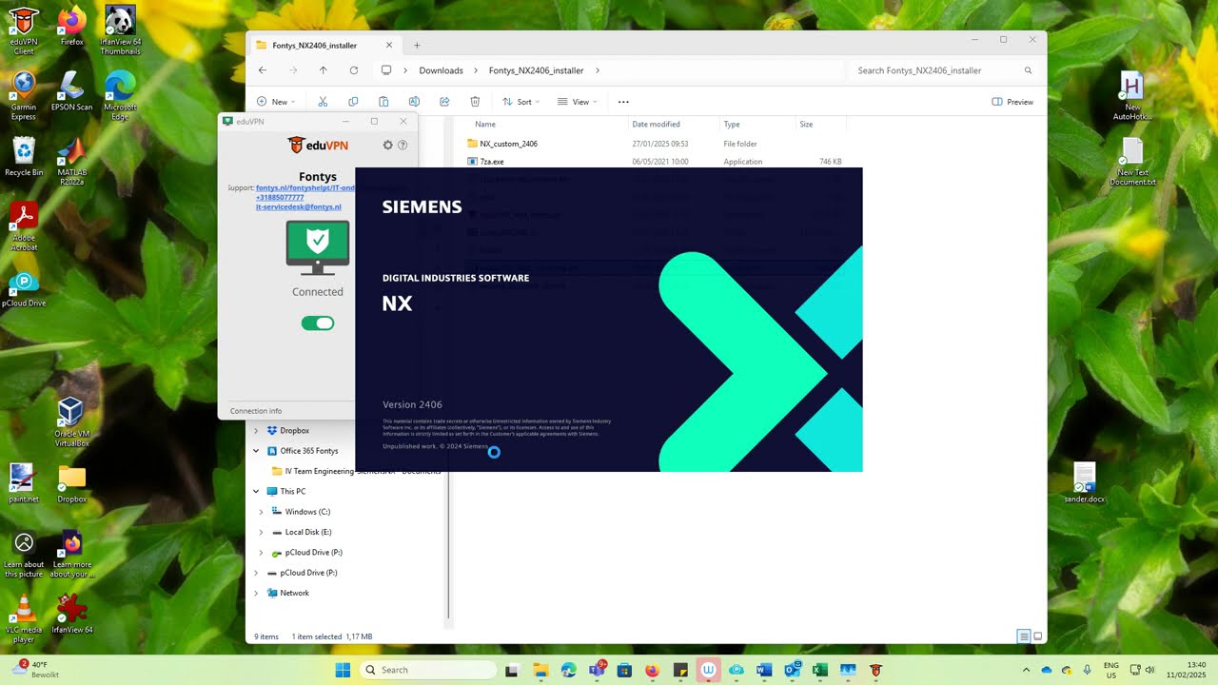Select EPSON Scan desktop icon

coord(71,91)
